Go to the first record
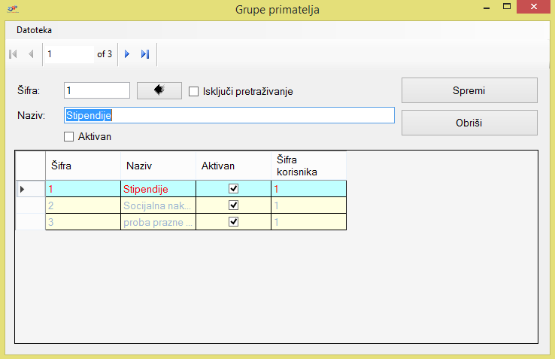This screenshot has width=555, height=359. point(13,54)
